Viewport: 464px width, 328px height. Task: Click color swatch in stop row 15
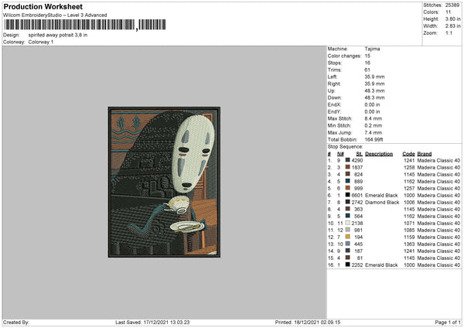(348, 258)
